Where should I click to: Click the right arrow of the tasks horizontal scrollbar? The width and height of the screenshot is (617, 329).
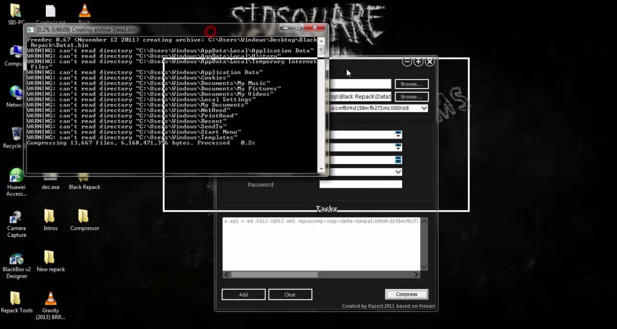[x=417, y=275]
